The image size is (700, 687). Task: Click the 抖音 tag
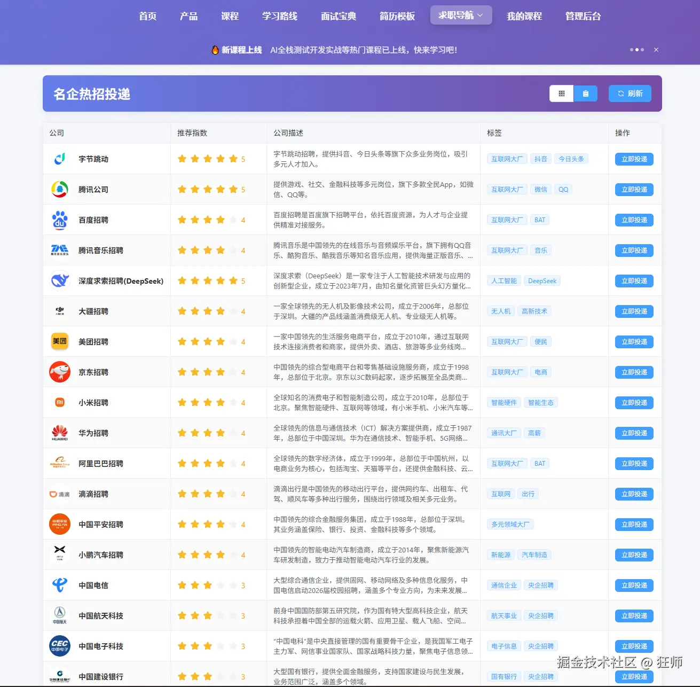pyautogui.click(x=541, y=159)
